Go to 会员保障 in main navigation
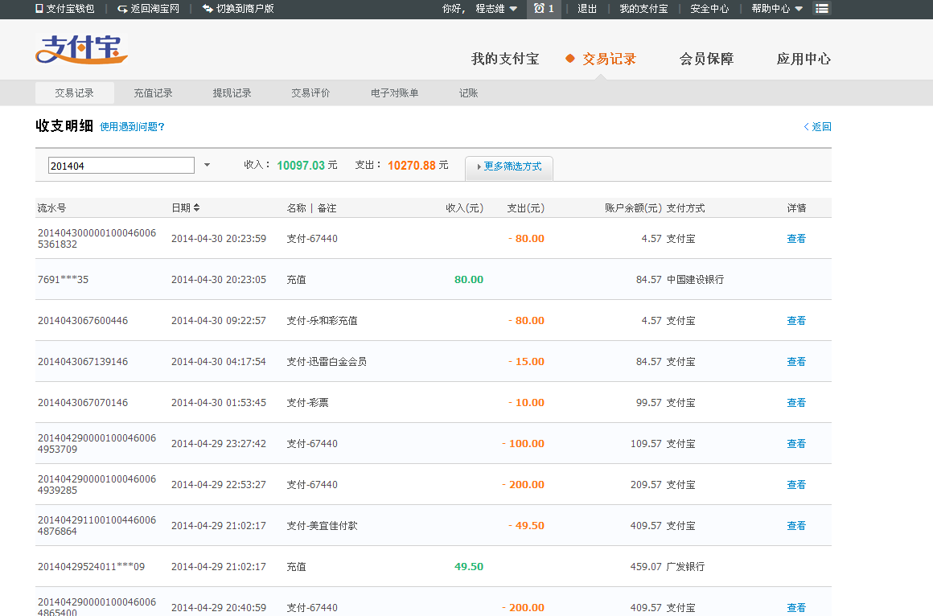The width and height of the screenshot is (933, 616). (706, 59)
